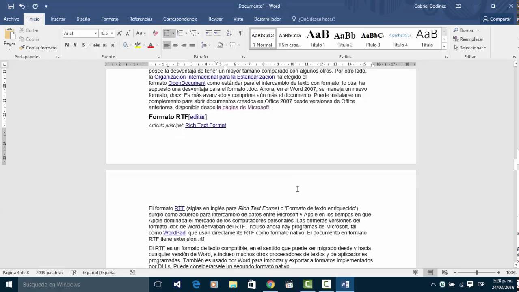This screenshot has height=292, width=519.
Task: Click spelling check icon in status bar
Action: (x=74, y=273)
